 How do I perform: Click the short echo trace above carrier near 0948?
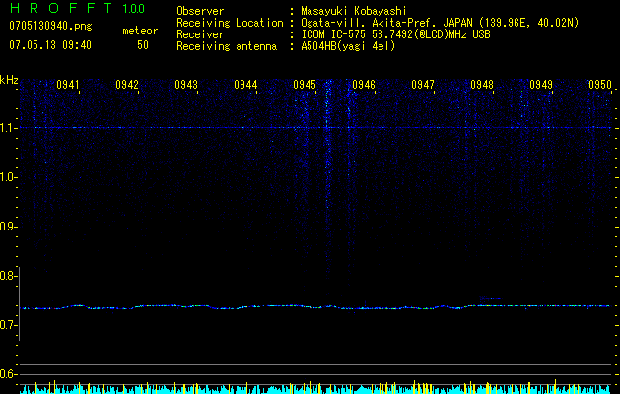(x=490, y=298)
